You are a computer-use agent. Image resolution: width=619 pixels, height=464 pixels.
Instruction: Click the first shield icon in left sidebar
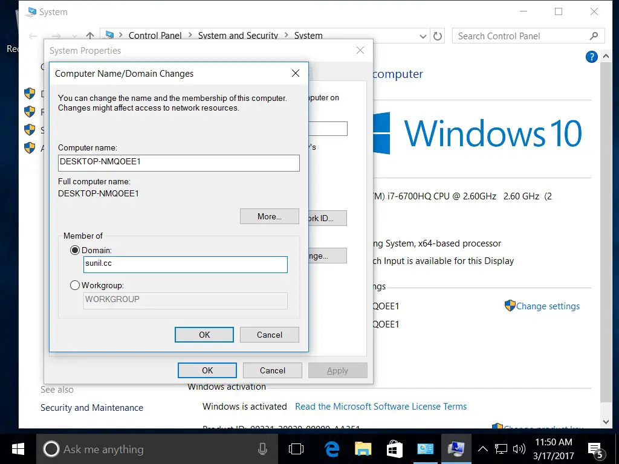30,94
